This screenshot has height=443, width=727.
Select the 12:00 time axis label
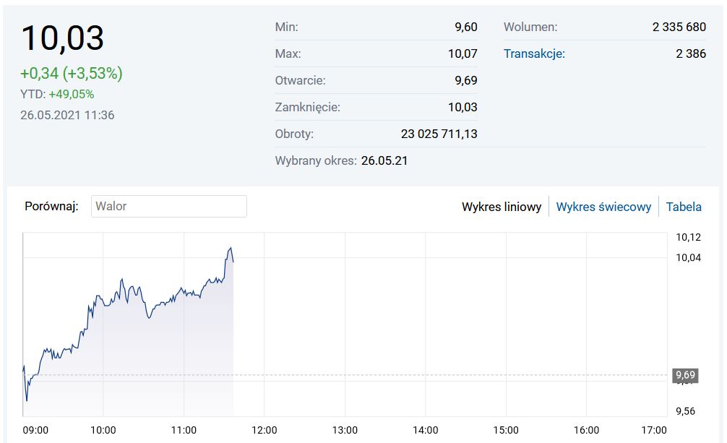pyautogui.click(x=264, y=430)
